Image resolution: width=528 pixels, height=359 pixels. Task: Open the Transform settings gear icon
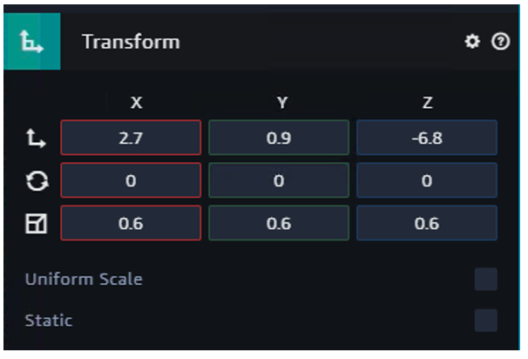point(472,42)
